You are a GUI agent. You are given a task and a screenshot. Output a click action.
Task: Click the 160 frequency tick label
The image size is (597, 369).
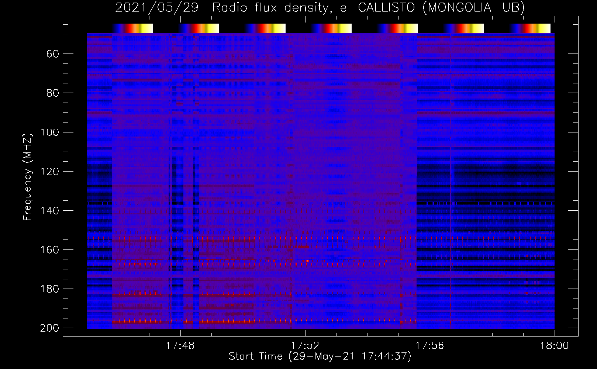[50, 250]
